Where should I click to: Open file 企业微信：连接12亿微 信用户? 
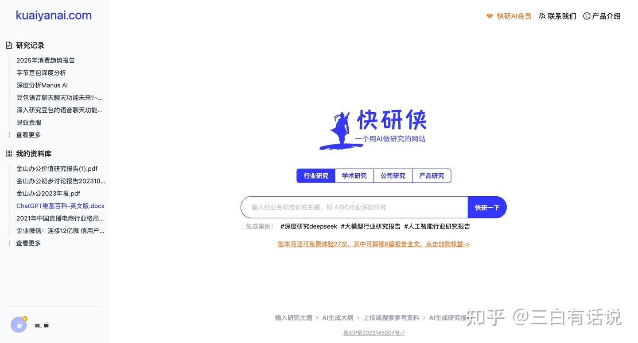[60, 230]
